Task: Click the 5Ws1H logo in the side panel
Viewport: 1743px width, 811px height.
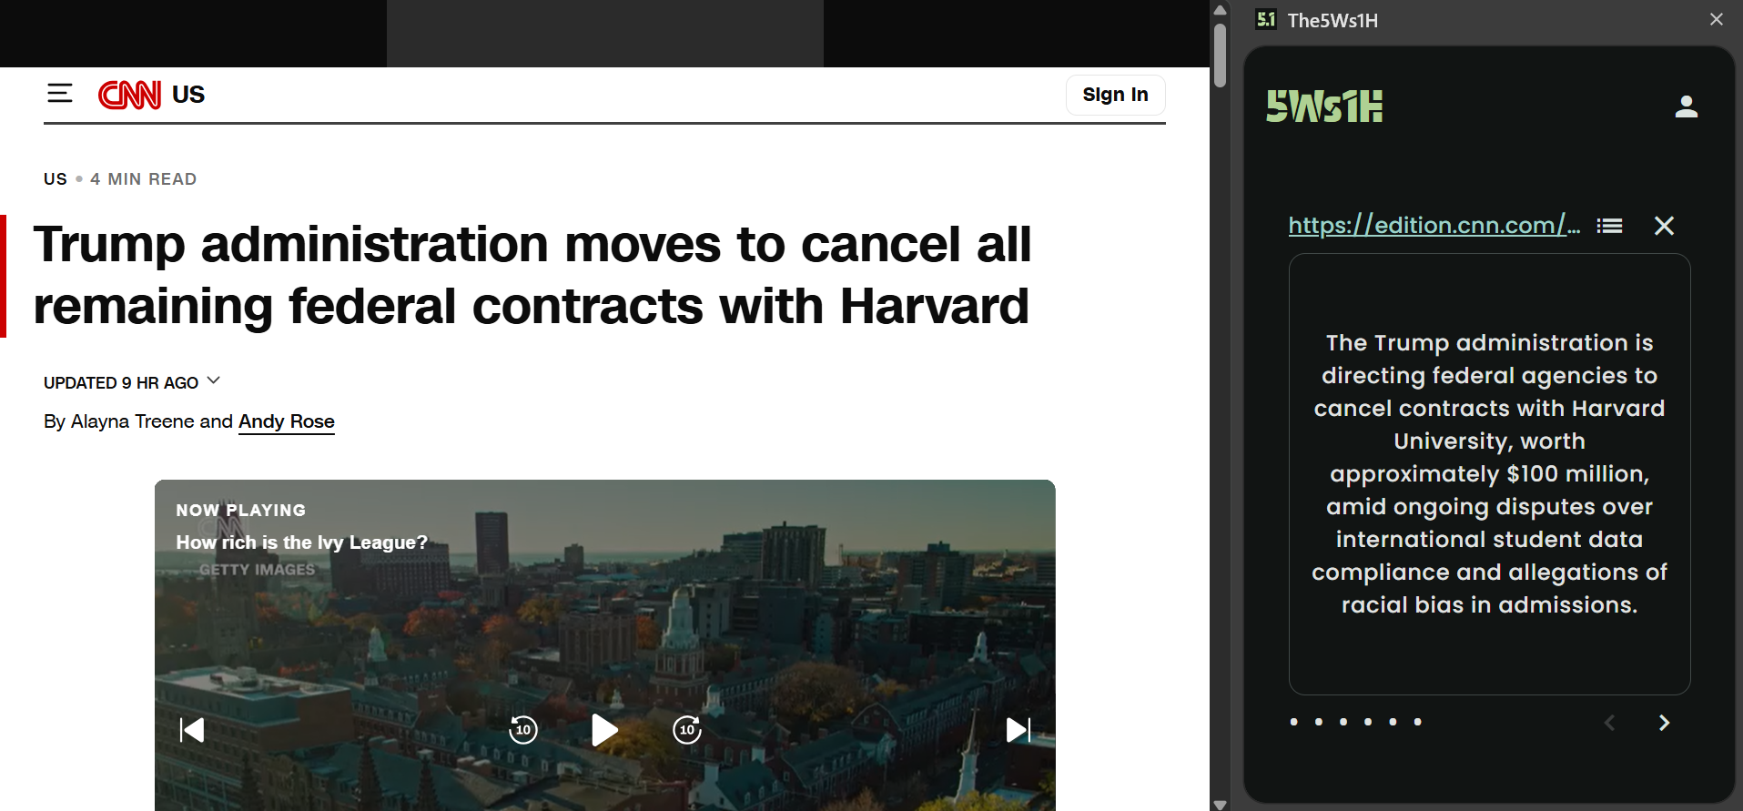Action: (x=1324, y=106)
